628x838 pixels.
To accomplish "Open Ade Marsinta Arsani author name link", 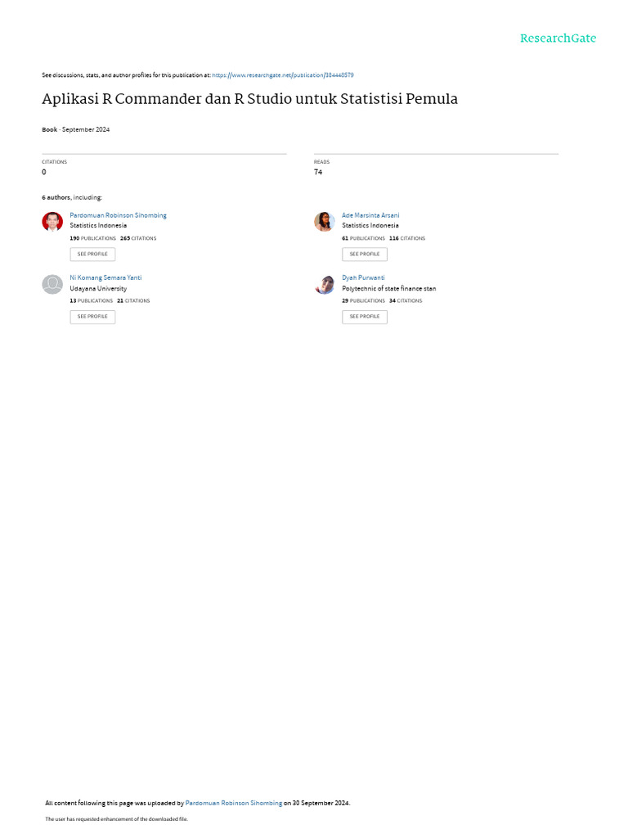I will (x=370, y=215).
